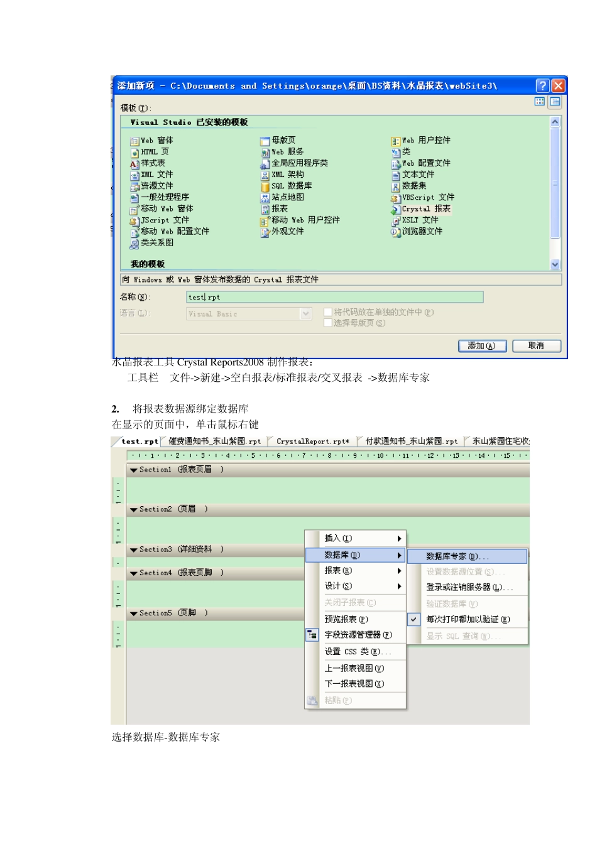Tick 选择母版页 checkbox

(327, 323)
